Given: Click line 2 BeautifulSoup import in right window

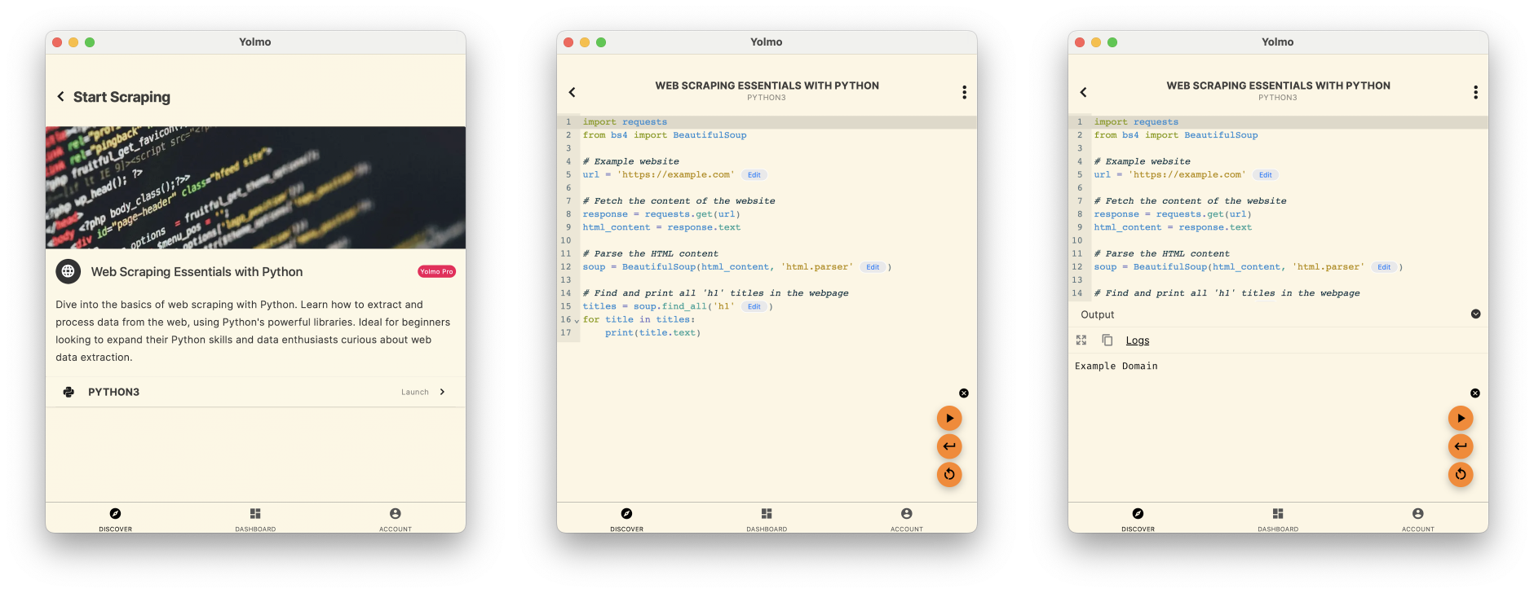Looking at the screenshot, I should click(x=1176, y=135).
